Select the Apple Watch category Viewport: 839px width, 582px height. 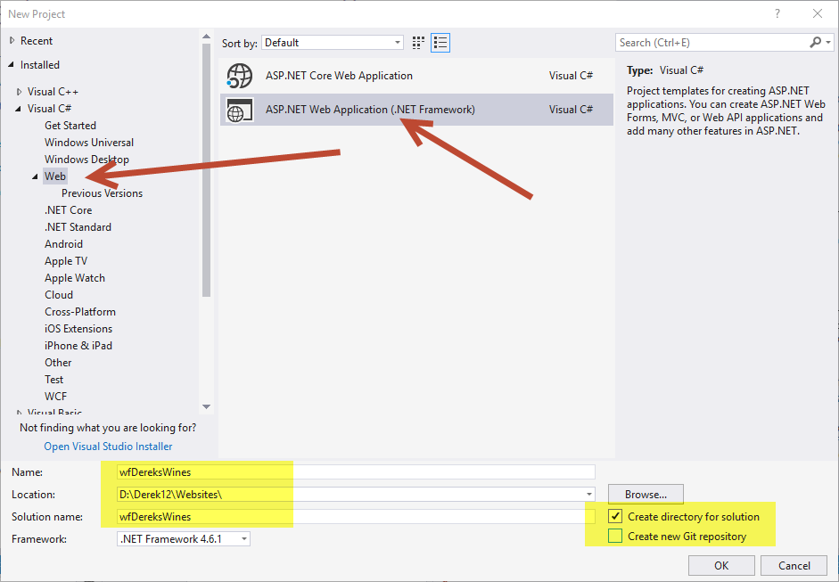pyautogui.click(x=75, y=277)
